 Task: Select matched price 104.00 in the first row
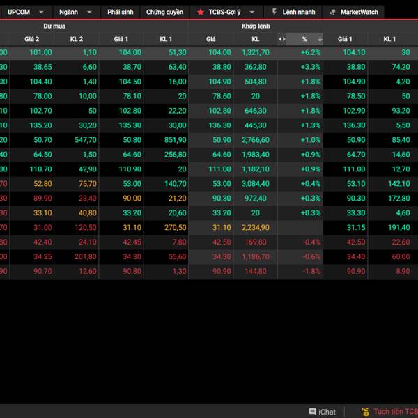click(219, 52)
